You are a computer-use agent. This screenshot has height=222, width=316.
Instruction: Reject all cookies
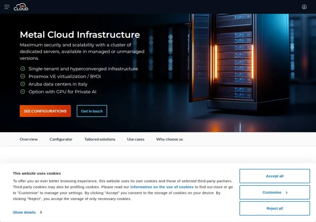coord(274,208)
